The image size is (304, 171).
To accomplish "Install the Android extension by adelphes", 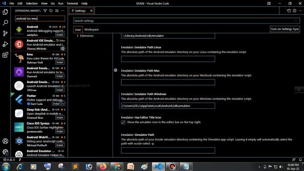I will 60,35.
